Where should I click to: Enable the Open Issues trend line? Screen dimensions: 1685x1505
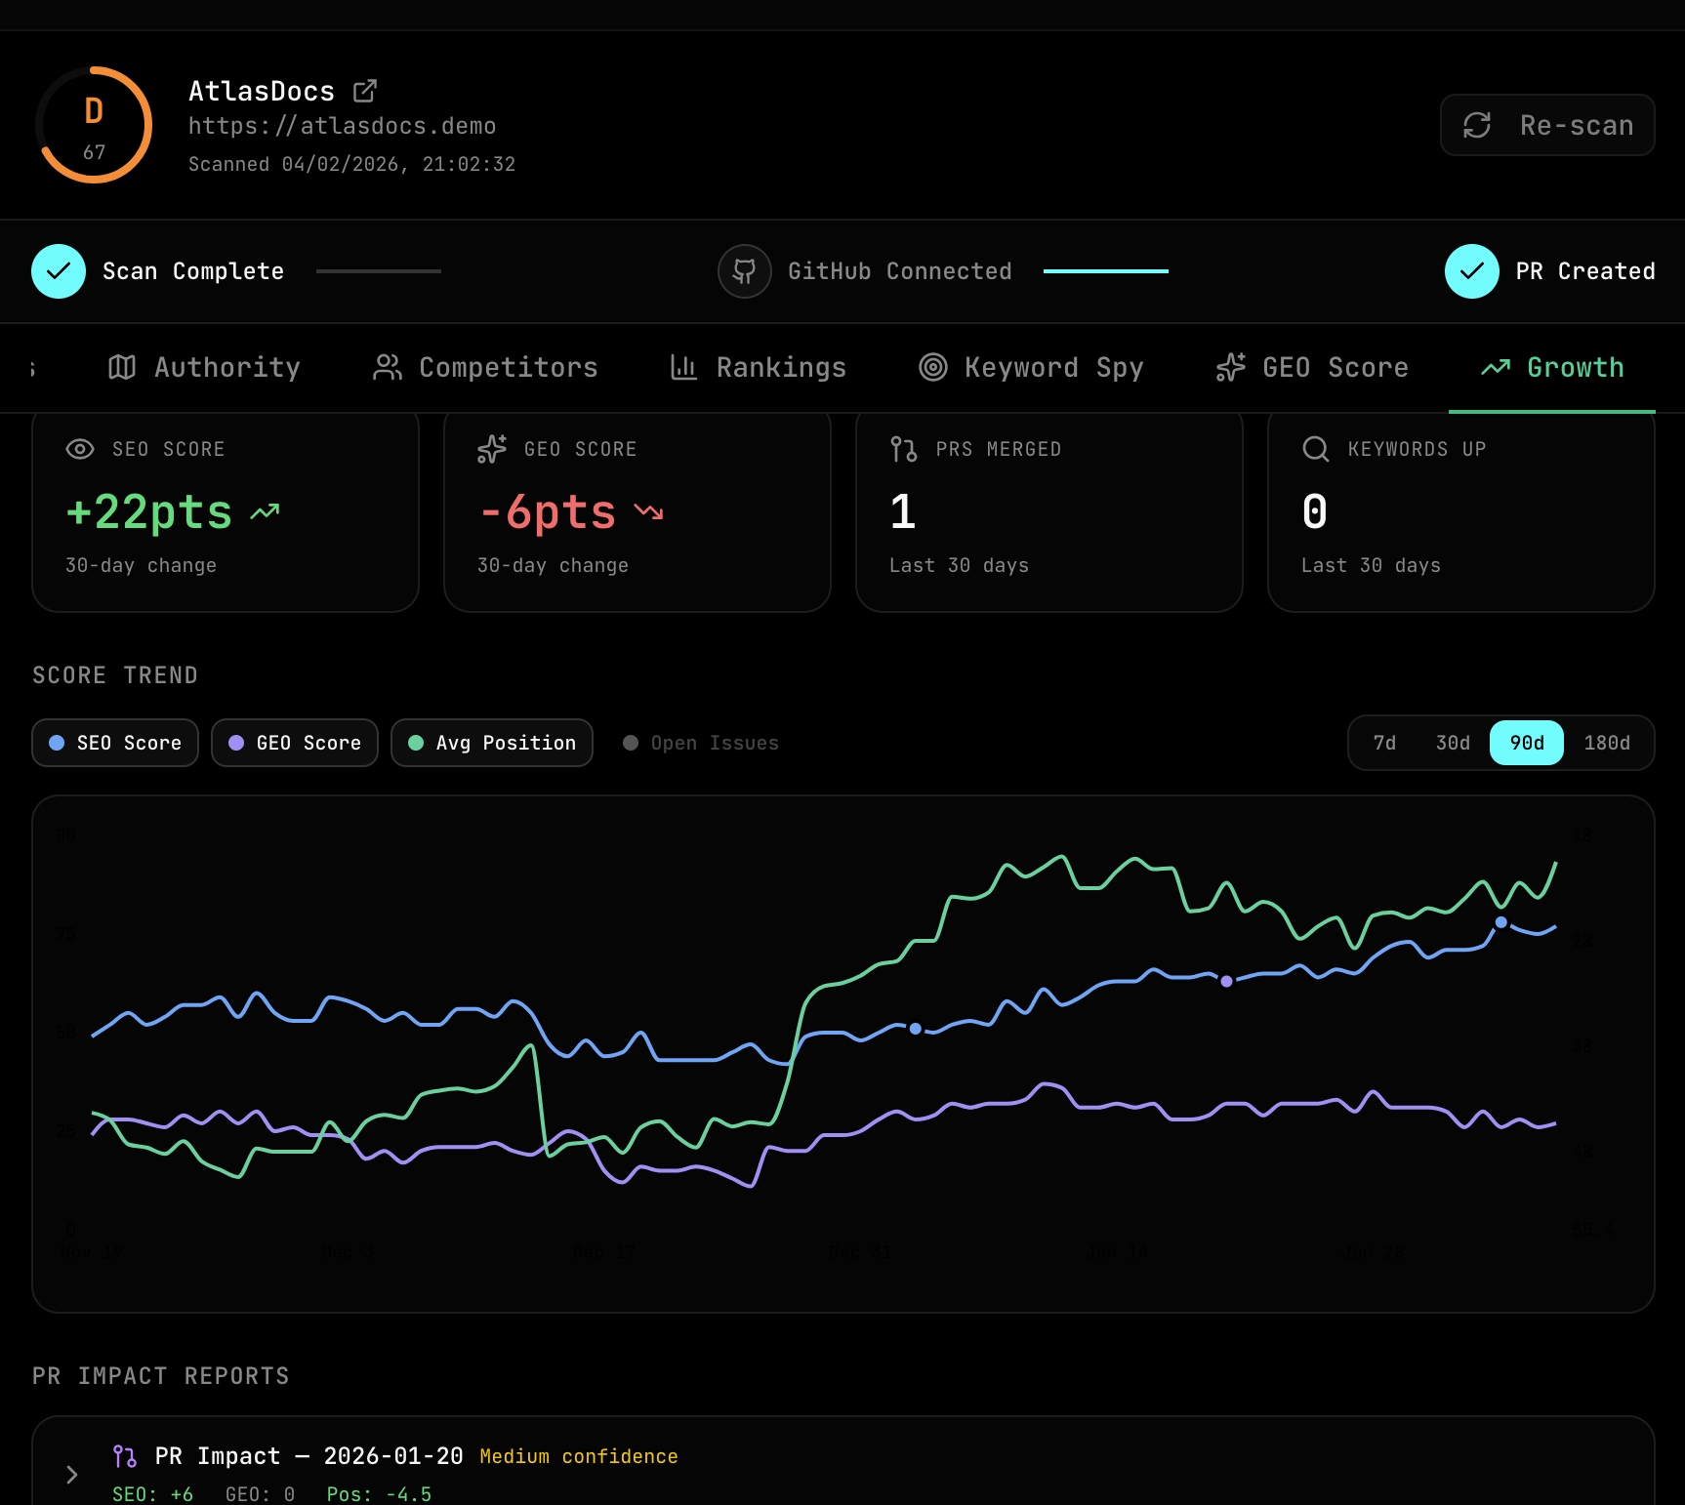tap(700, 743)
